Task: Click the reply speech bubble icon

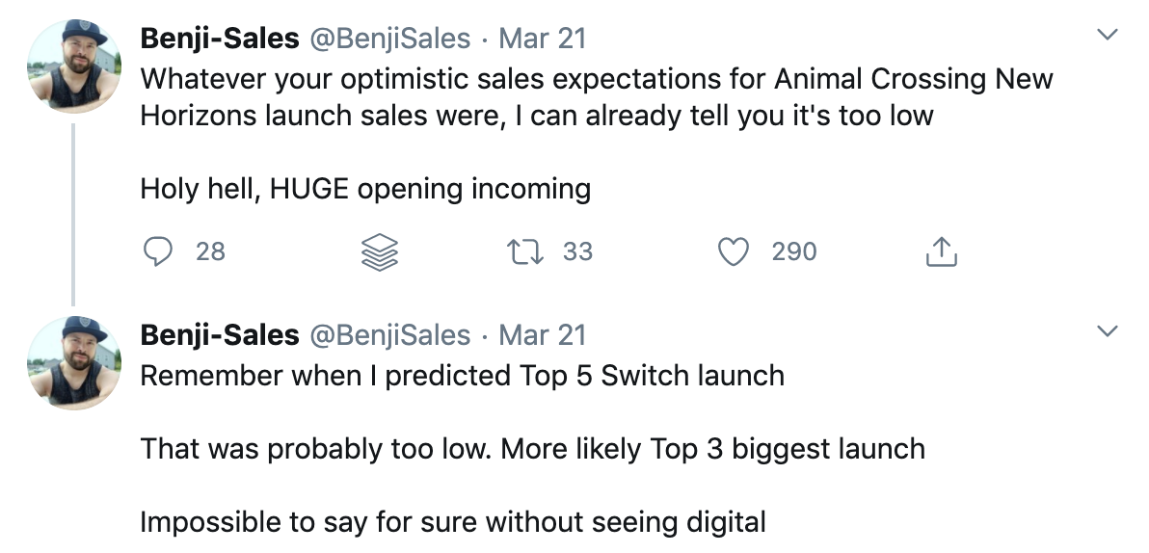Action: [157, 251]
